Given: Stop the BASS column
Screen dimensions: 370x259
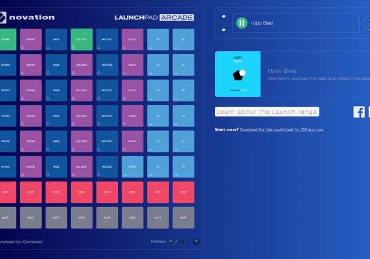Looking at the screenshot, I should click(56, 192).
